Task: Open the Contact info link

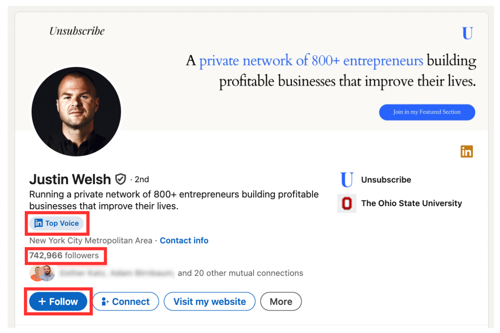Action: (x=184, y=241)
